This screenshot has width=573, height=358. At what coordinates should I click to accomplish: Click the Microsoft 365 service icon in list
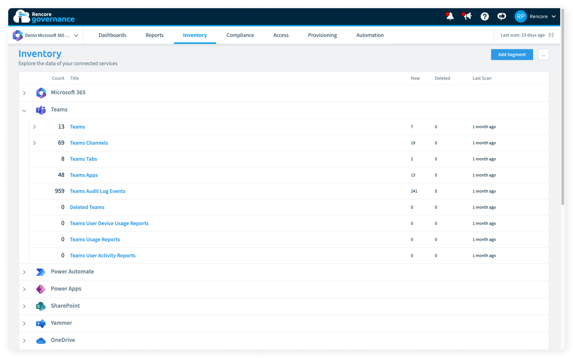(41, 93)
